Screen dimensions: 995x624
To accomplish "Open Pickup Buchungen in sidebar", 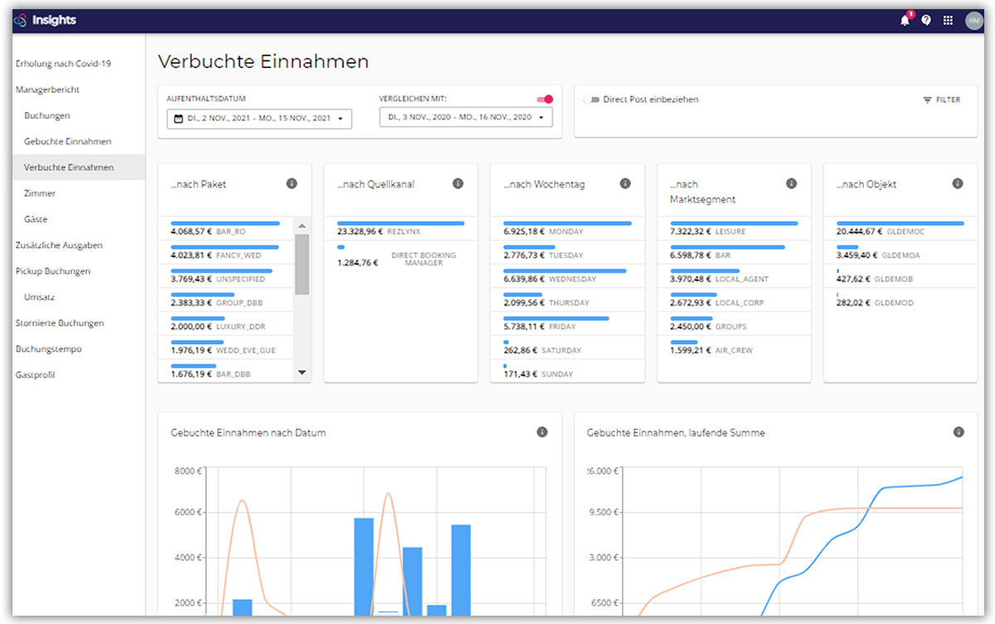I will click(53, 271).
